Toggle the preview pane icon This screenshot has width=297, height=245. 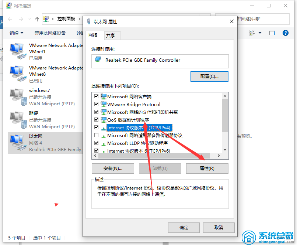[272, 33]
